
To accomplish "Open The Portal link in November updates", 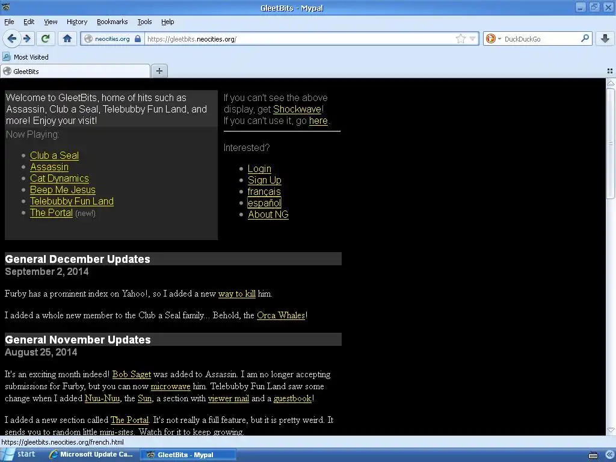I will [130, 419].
